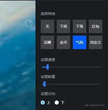Click the highlighted 气泡 bubble effect
Viewport: 108px width, 110px height.
click(x=80, y=42)
